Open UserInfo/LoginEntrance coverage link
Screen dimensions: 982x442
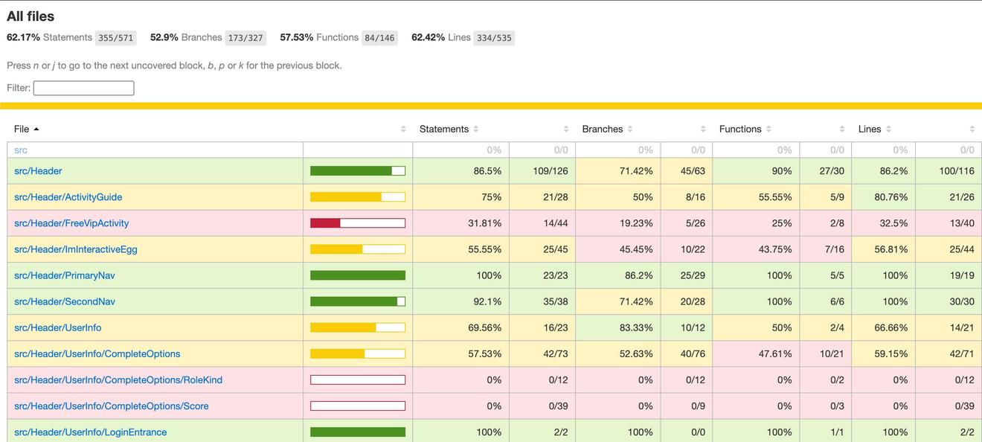coord(90,432)
